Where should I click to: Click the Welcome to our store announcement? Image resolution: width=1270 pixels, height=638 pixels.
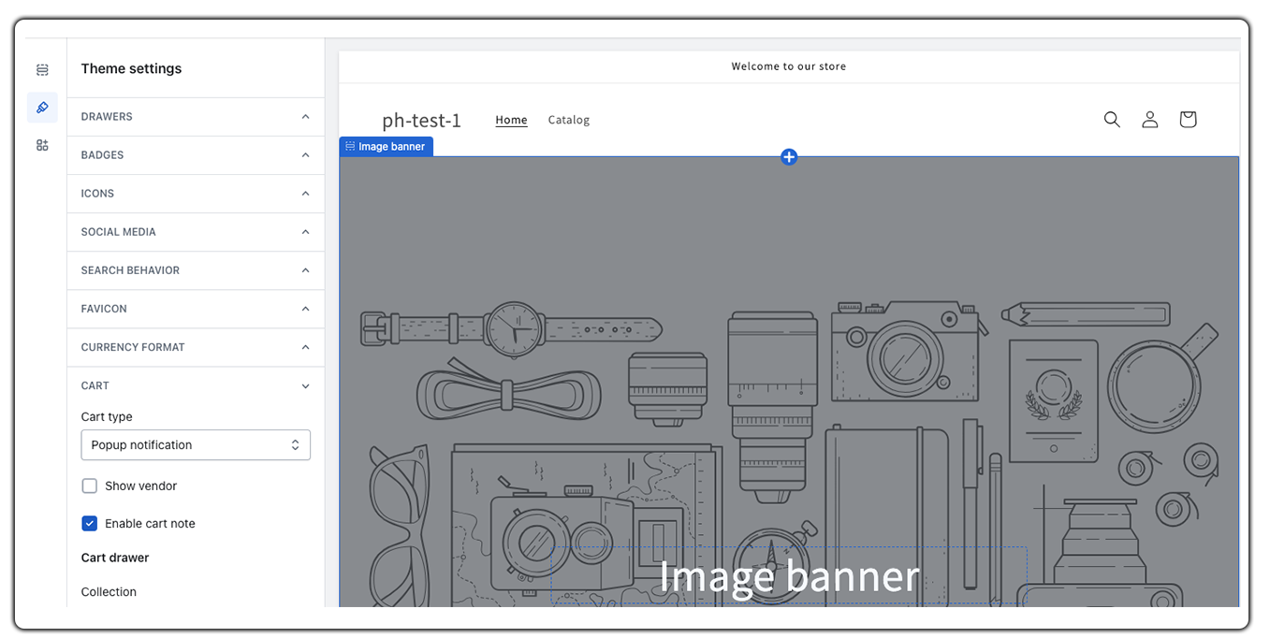click(x=789, y=66)
